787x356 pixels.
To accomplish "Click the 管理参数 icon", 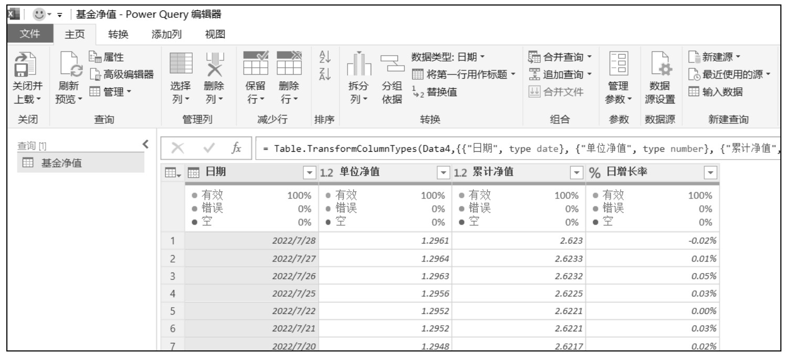I will pyautogui.click(x=619, y=65).
